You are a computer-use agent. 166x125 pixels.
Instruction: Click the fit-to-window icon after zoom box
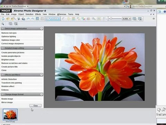140,19
